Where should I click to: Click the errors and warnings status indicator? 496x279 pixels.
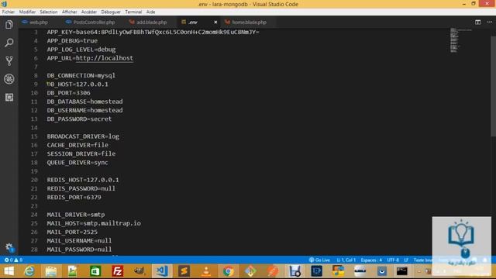point(13,260)
